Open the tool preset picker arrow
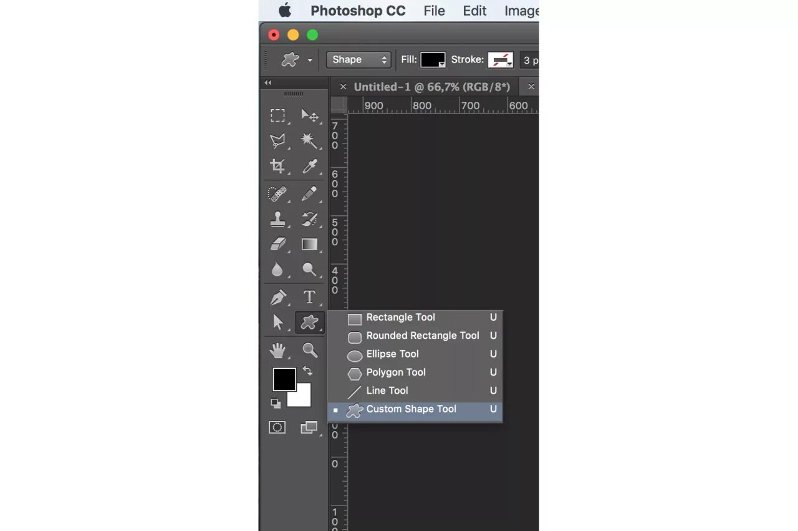 (310, 61)
